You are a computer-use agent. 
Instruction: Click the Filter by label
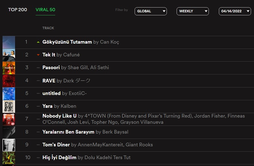tap(121, 10)
